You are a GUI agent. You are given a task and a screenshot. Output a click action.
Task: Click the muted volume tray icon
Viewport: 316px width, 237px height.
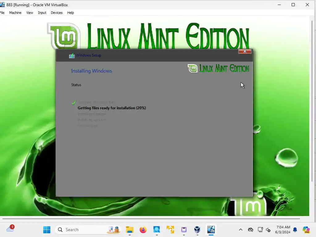(268, 230)
